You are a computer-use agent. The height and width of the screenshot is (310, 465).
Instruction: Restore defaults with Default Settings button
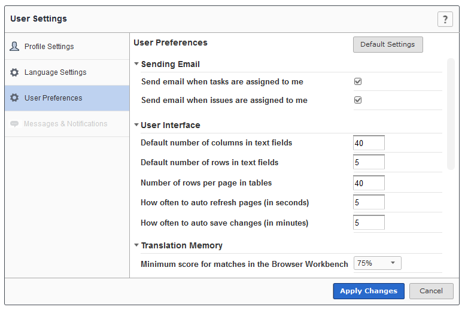(x=388, y=45)
